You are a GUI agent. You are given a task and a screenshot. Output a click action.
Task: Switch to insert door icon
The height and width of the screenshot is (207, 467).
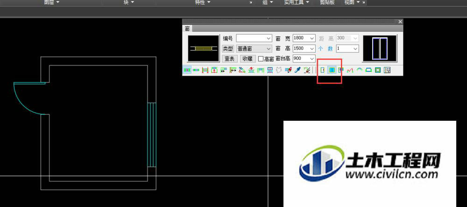tap(322, 70)
